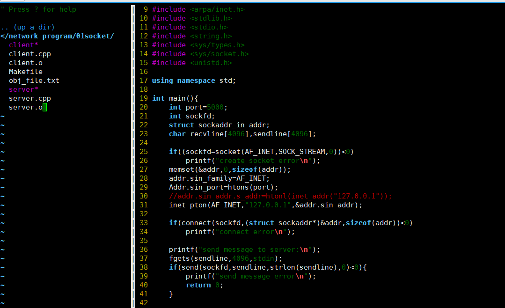Click "sendline" on the char declaration line
Image resolution: width=505 pixels, height=308 pixels.
tap(270, 134)
